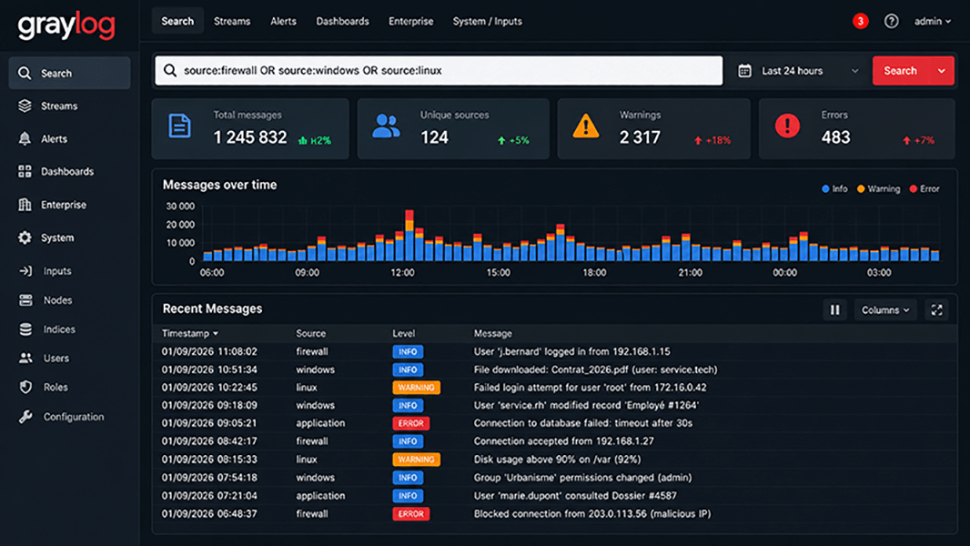970x546 pixels.
Task: Open the Last 24 hours time range dropdown
Action: (799, 70)
